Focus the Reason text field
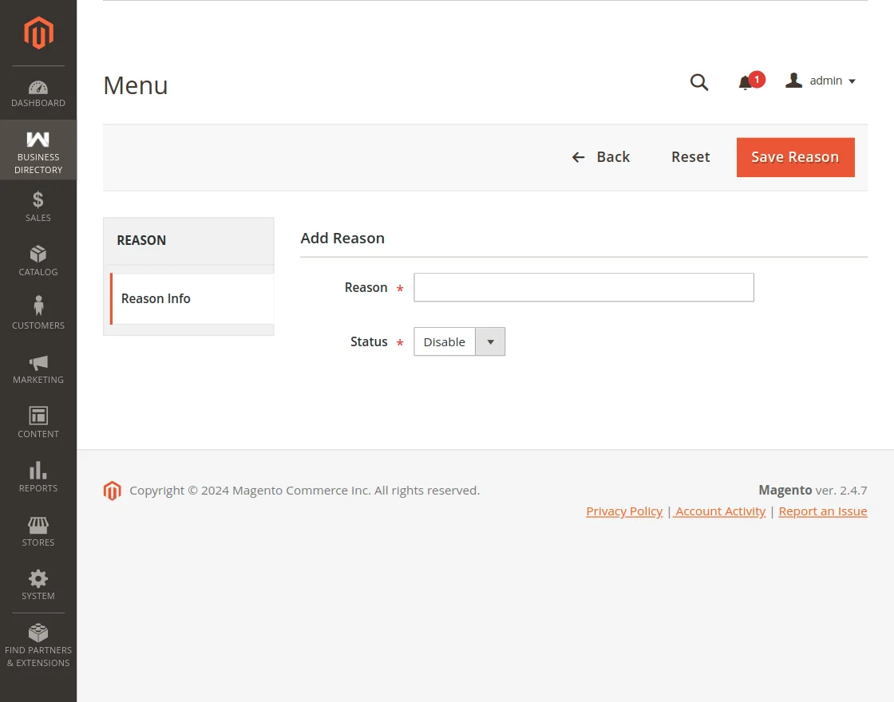The height and width of the screenshot is (702, 894). [x=583, y=287]
